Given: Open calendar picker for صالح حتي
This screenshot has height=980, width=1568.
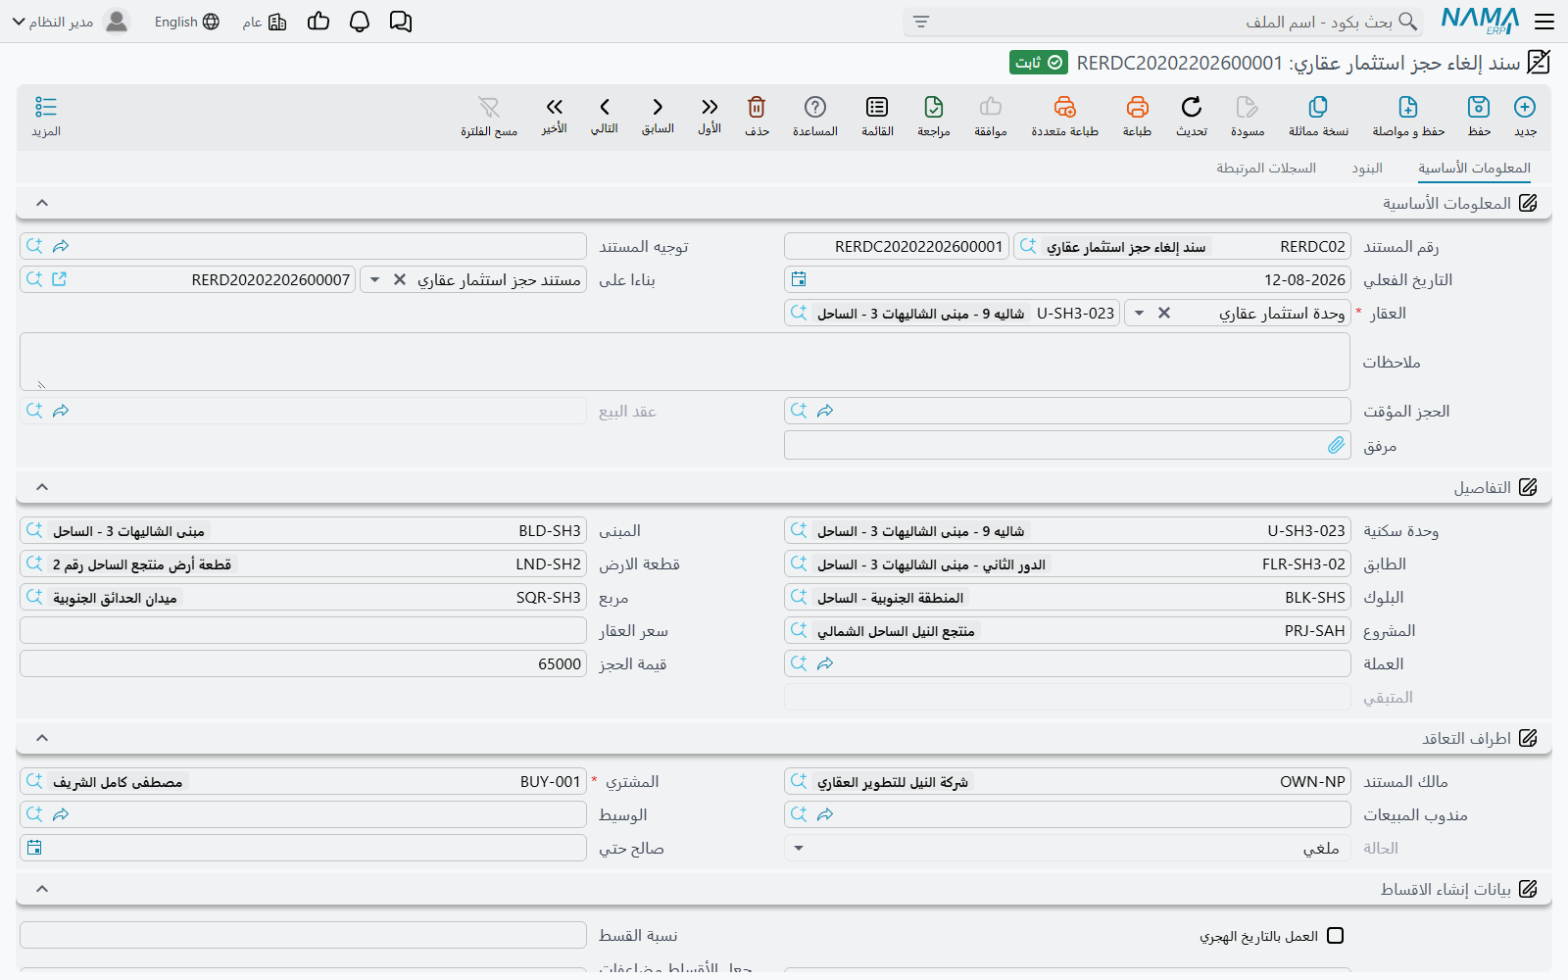Looking at the screenshot, I should point(34,848).
